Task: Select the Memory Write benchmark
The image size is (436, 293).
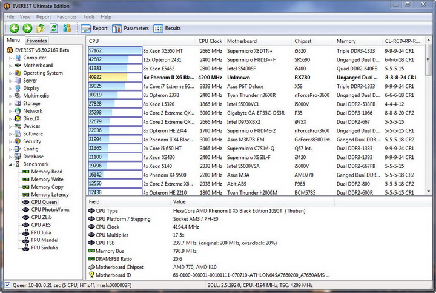Action: tap(47, 180)
